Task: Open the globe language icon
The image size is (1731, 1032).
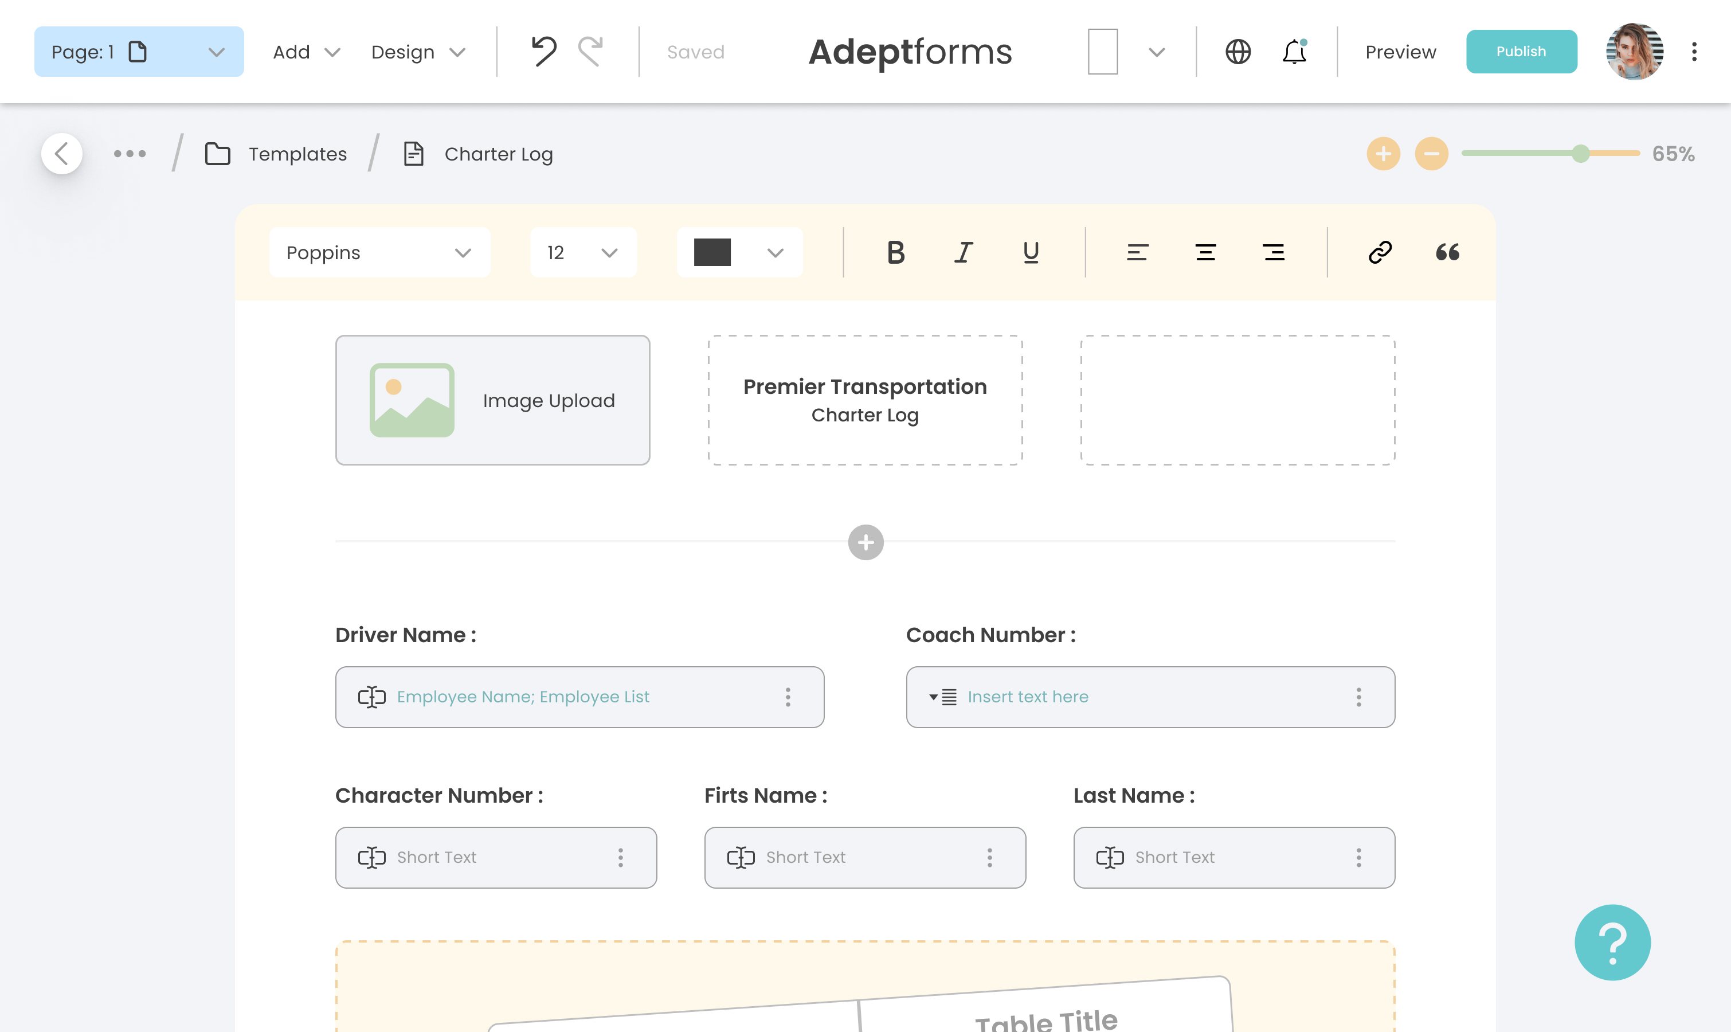Action: pyautogui.click(x=1237, y=52)
